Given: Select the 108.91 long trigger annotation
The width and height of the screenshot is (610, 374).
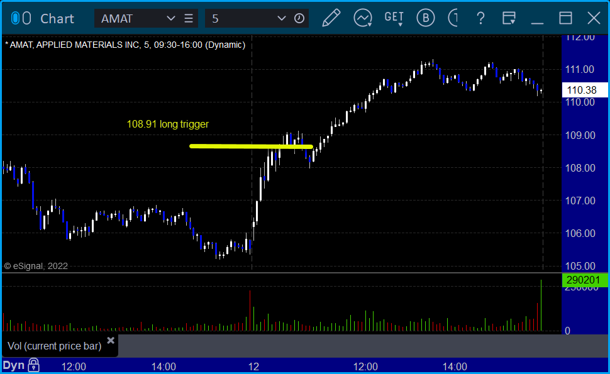Looking at the screenshot, I should 168,124.
